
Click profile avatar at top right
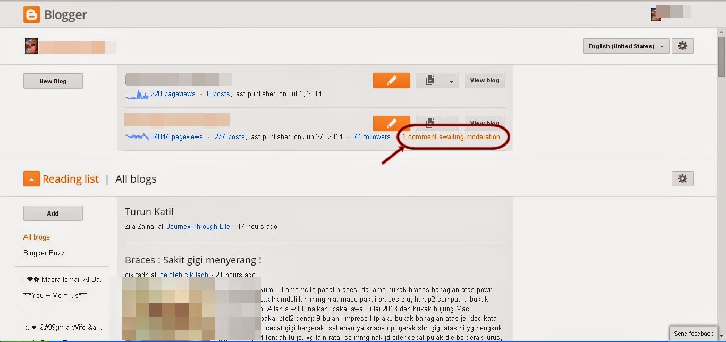[x=656, y=13]
